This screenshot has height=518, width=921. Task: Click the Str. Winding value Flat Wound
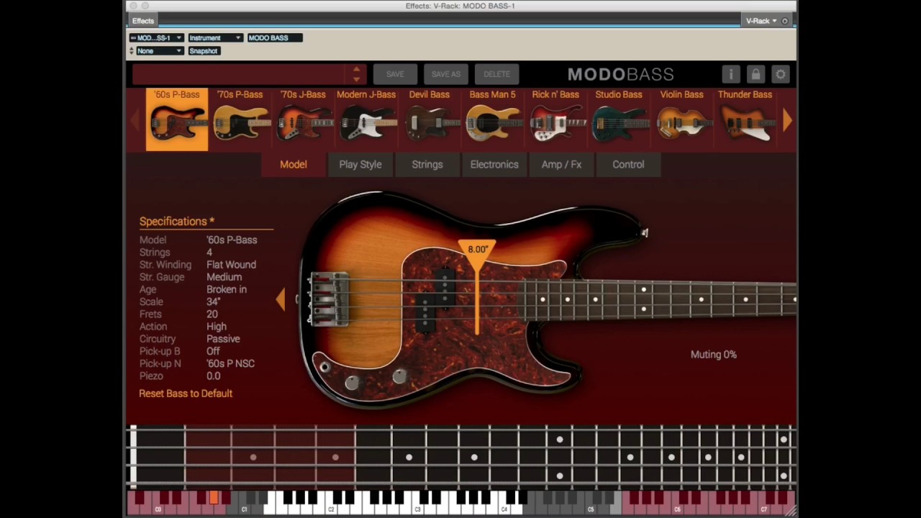tap(231, 265)
